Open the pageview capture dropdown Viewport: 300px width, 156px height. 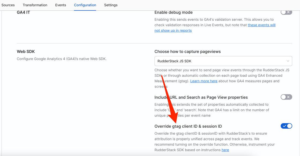(223, 61)
